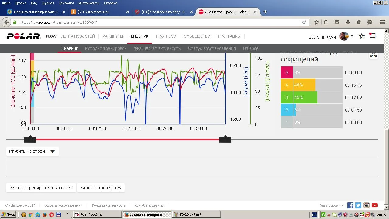Open the notifications speech bubble icon
Image resolution: width=389 pixels, height=219 pixels.
tap(372, 36)
